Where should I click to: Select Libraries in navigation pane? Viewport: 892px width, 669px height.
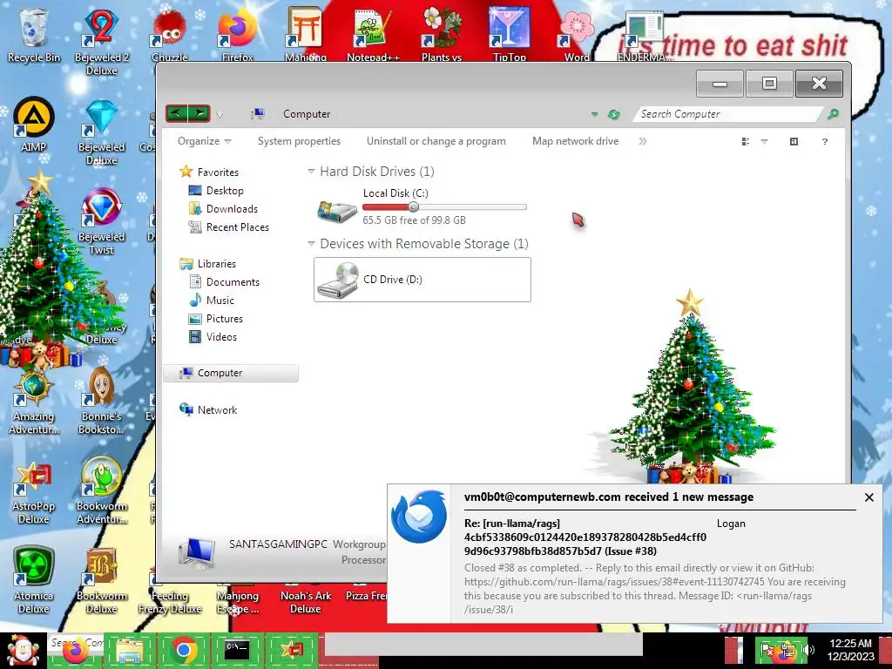click(207, 263)
